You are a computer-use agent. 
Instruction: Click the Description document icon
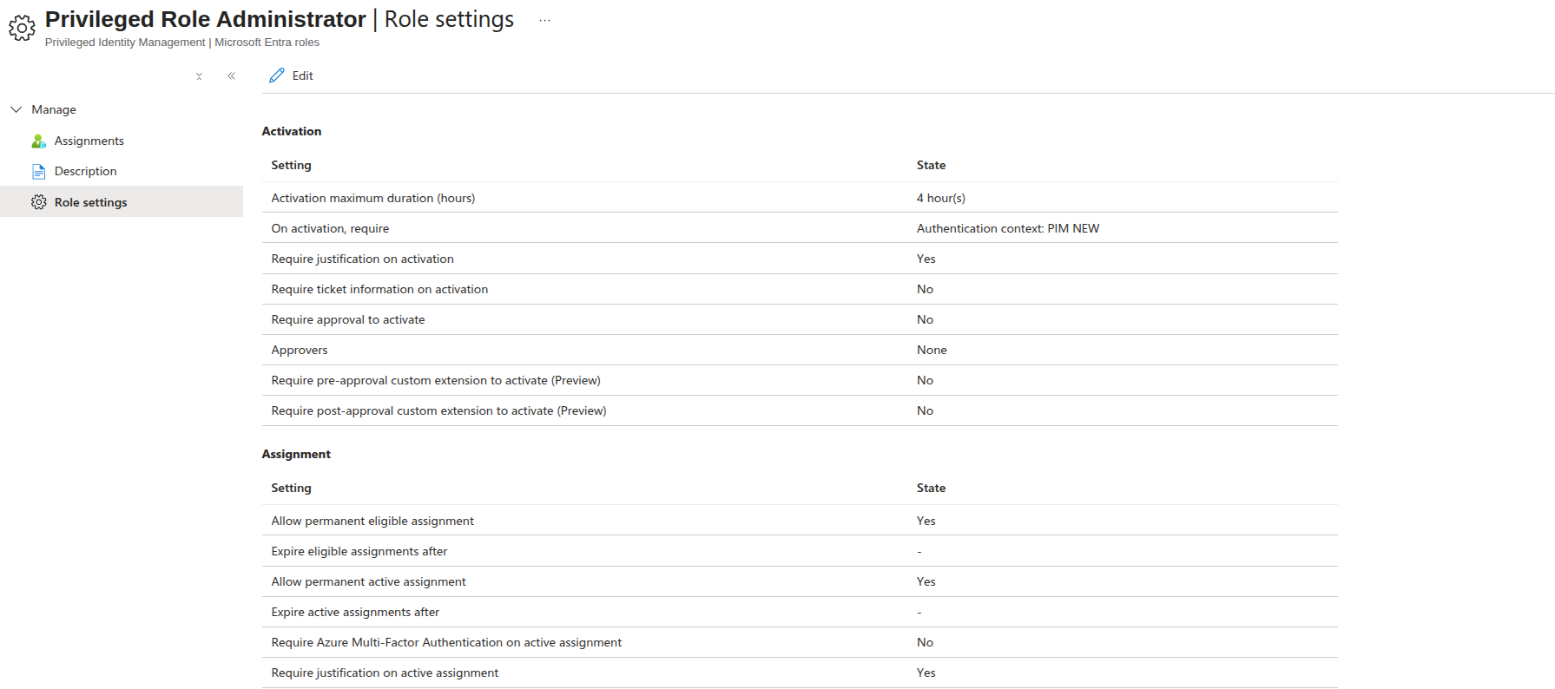[39, 171]
